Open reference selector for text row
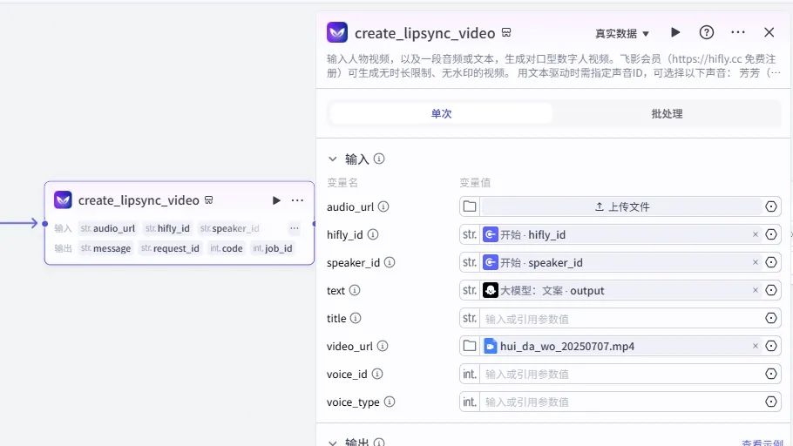The height and width of the screenshot is (446, 793). [x=770, y=290]
